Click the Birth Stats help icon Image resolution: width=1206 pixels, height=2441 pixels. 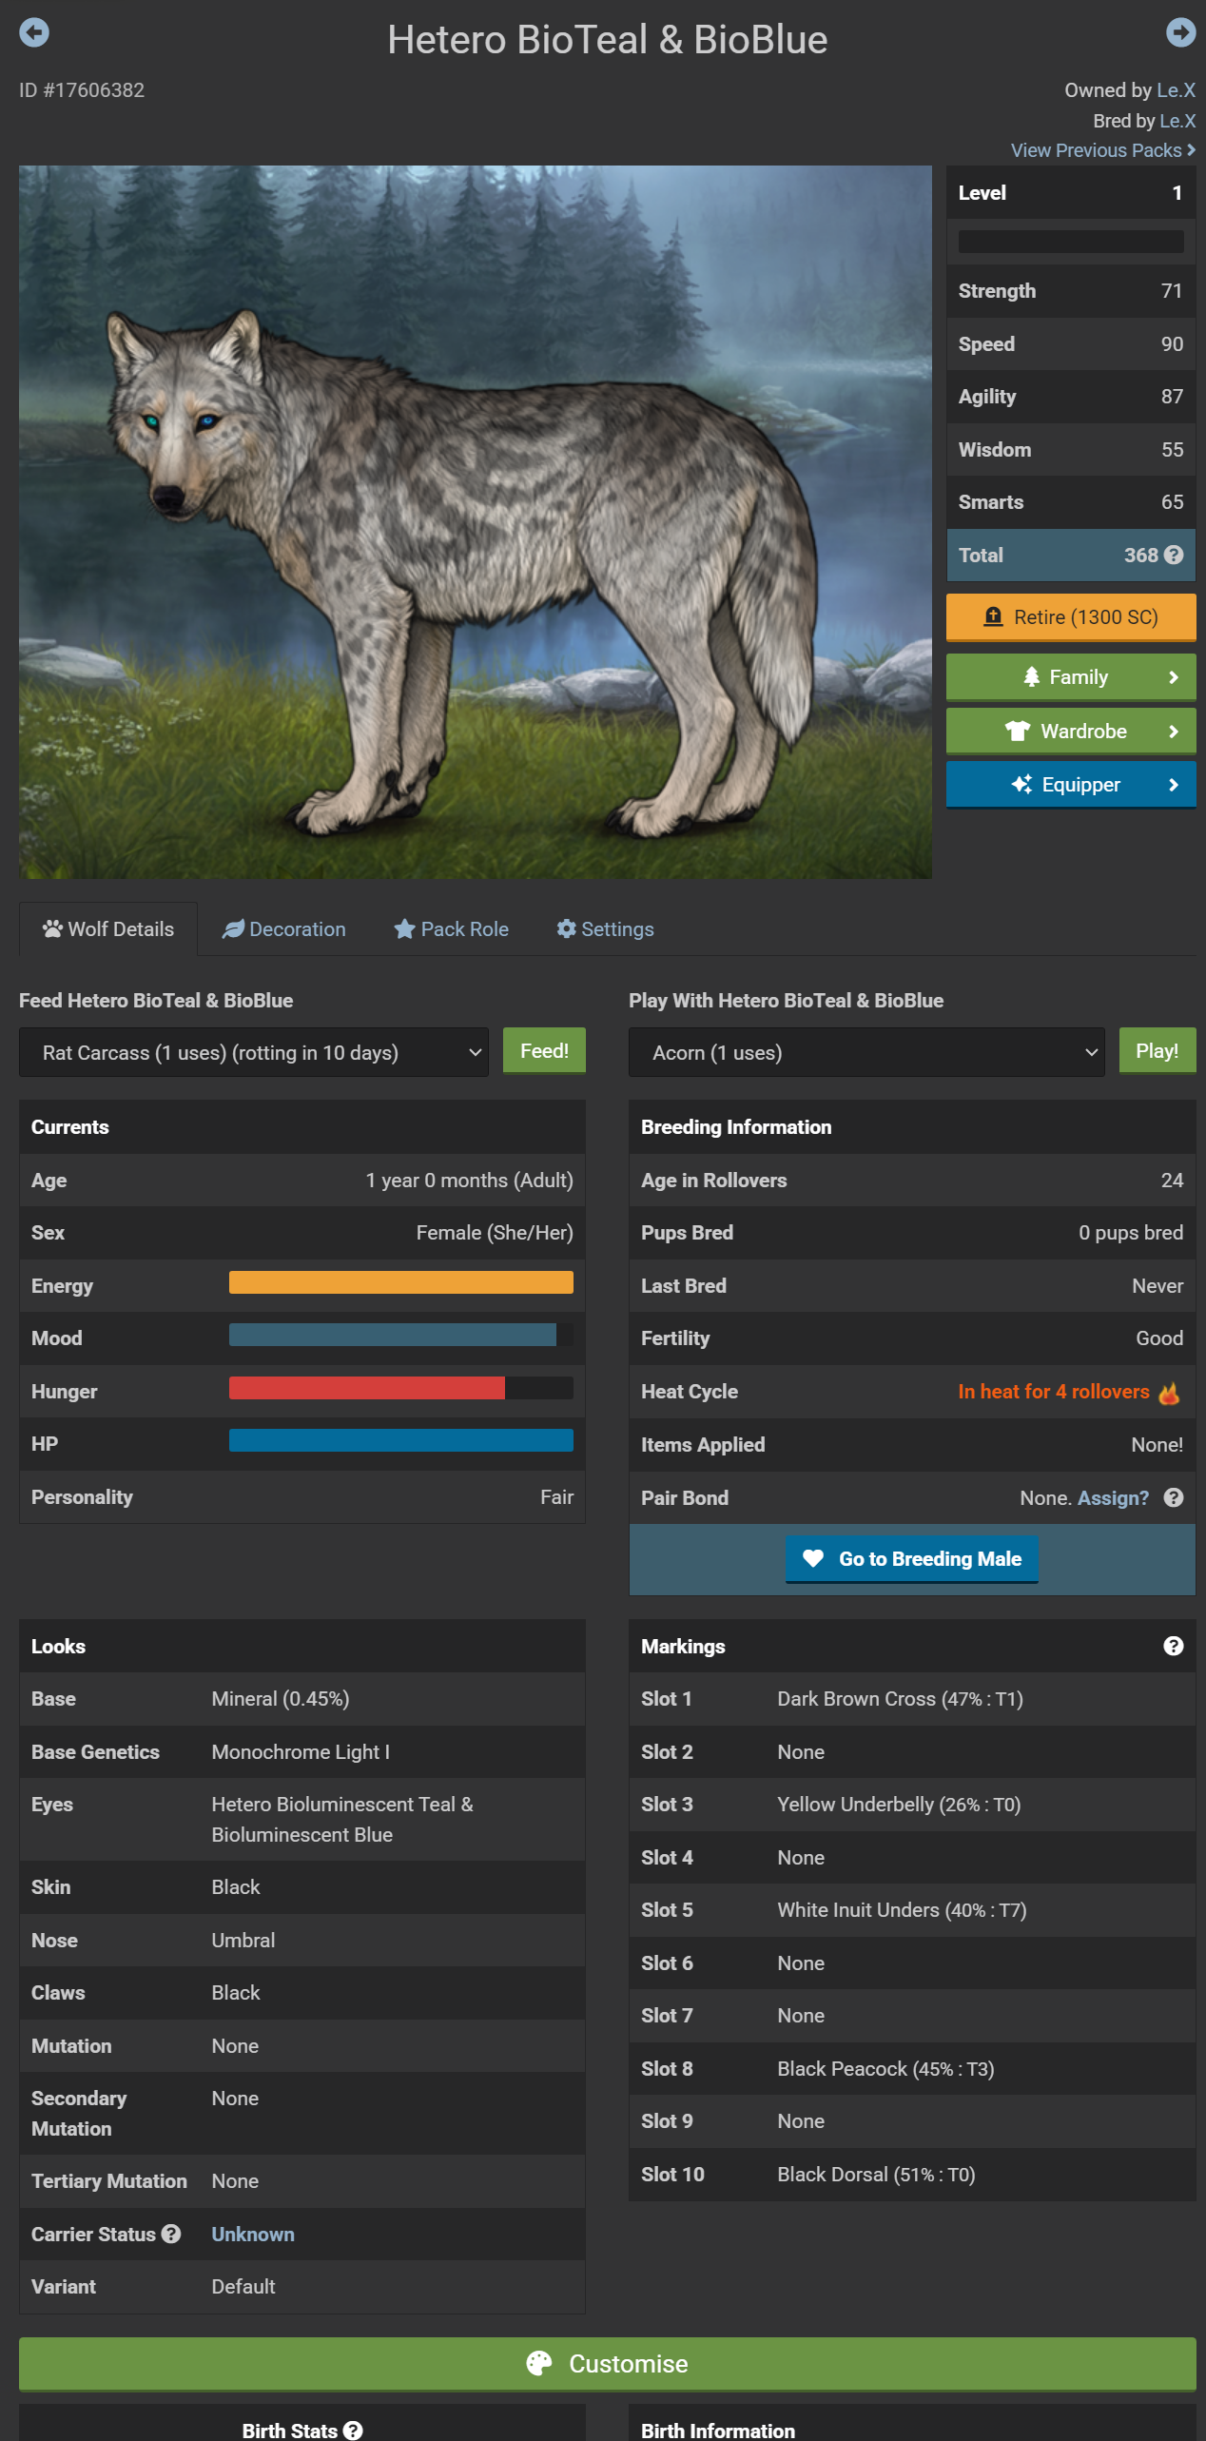coord(353,2430)
